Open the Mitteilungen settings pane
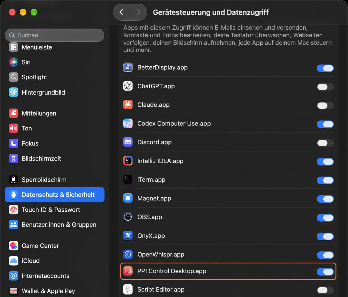 coord(55,113)
